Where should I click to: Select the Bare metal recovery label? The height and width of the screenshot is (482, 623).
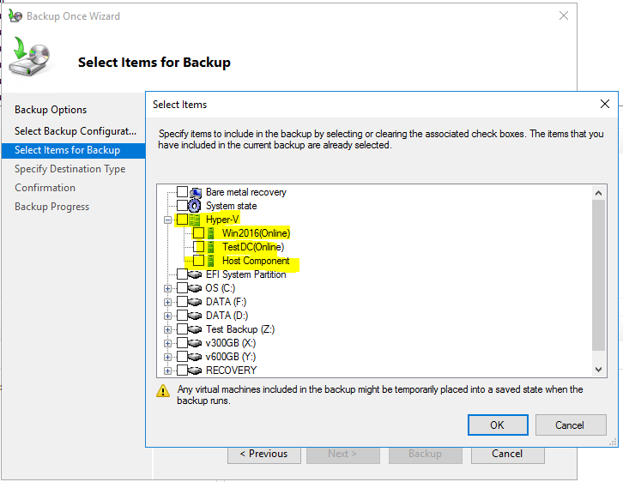[x=246, y=192]
